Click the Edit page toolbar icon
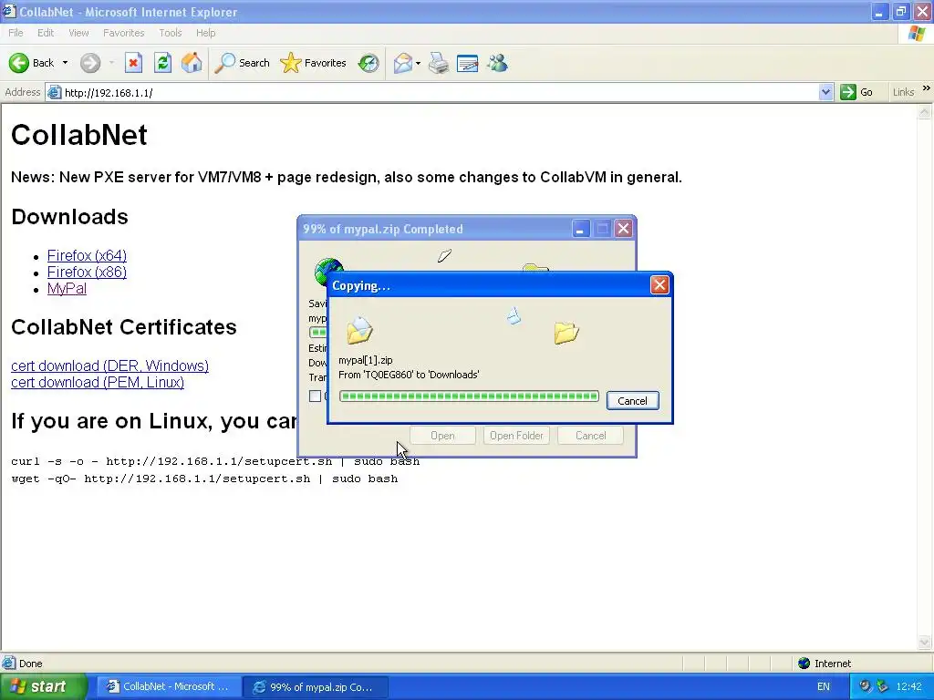This screenshot has height=700, width=934. [468, 63]
